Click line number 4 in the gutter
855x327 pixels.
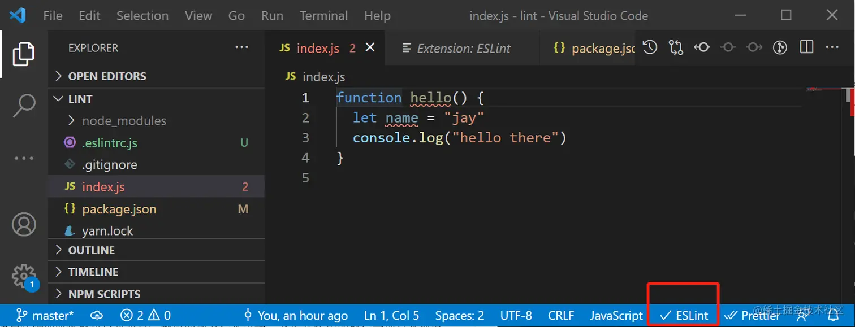[x=305, y=158]
